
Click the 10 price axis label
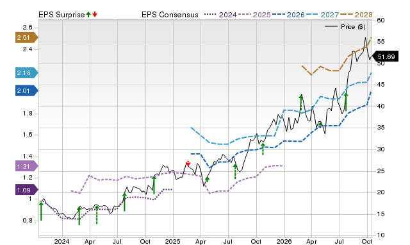(381, 235)
